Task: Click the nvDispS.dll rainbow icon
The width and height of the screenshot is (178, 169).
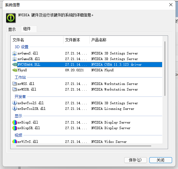Action: (15, 122)
